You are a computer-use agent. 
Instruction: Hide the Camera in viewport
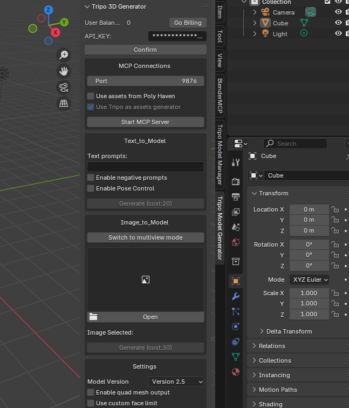338,12
